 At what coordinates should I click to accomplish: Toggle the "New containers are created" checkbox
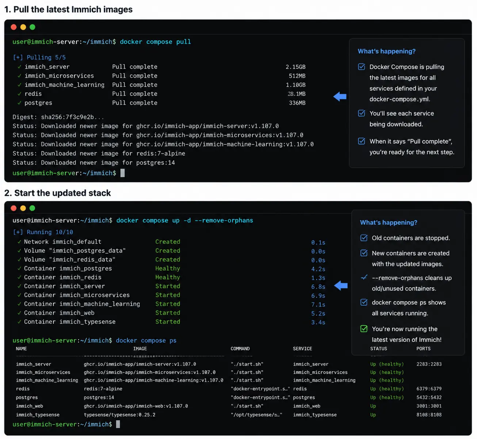[x=364, y=253]
